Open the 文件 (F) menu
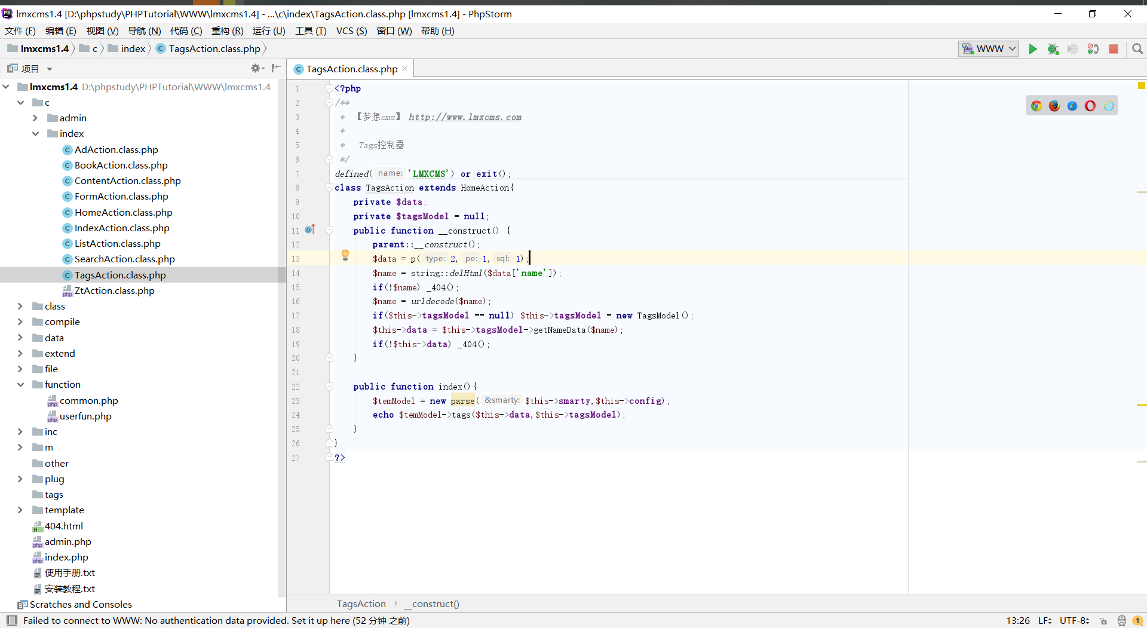Image resolution: width=1147 pixels, height=628 pixels. [20, 31]
